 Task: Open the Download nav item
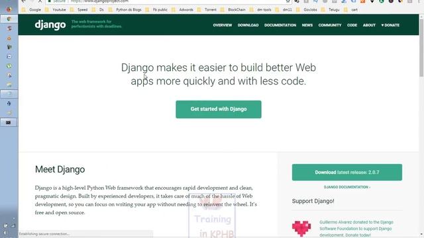click(248, 25)
